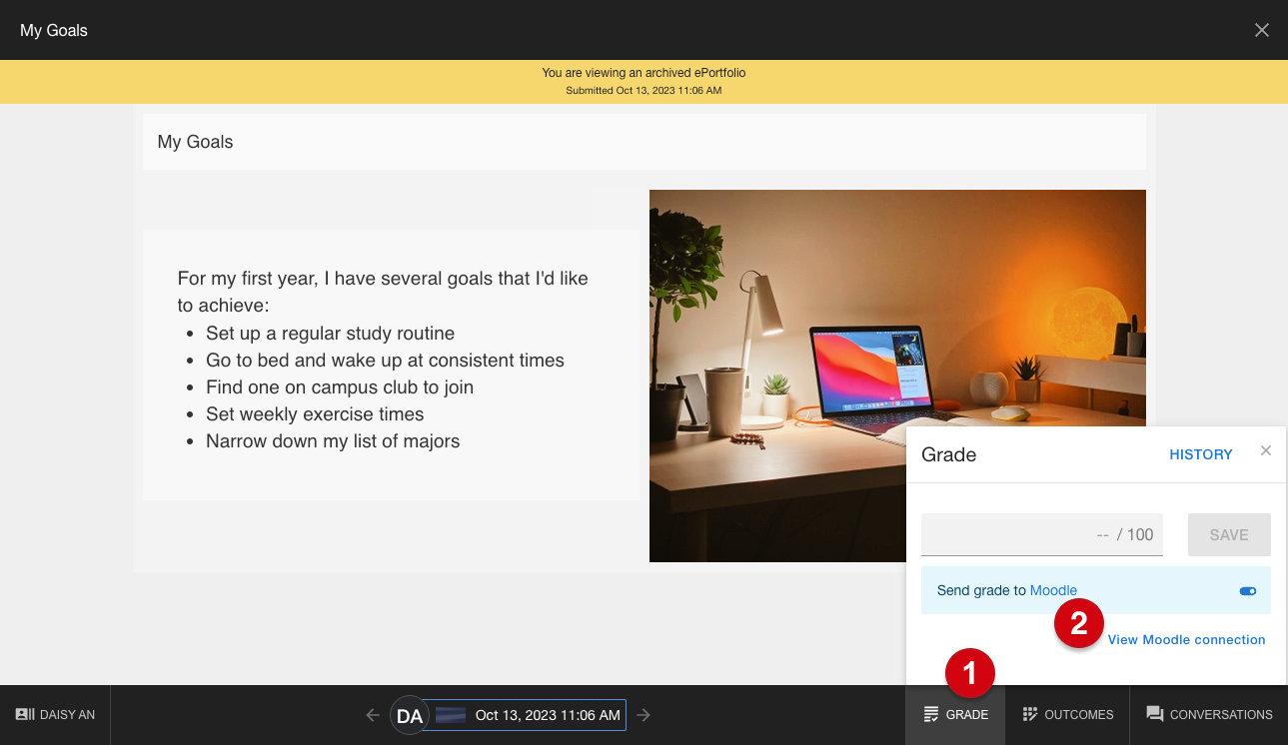Open grade History
1288x745 pixels.
tap(1201, 454)
